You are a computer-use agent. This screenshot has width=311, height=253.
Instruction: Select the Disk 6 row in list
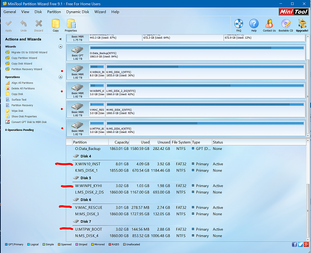(86, 200)
